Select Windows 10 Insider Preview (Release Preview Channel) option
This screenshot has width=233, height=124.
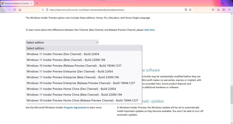(x=84, y=66)
